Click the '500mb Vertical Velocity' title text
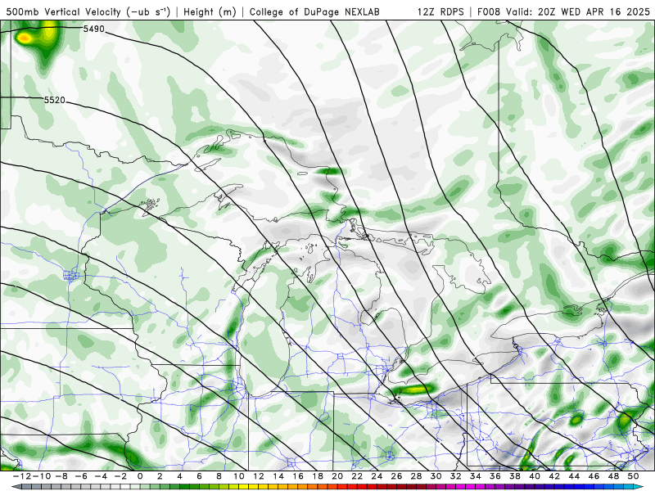Screen dimensions: 655x491 click(64, 11)
